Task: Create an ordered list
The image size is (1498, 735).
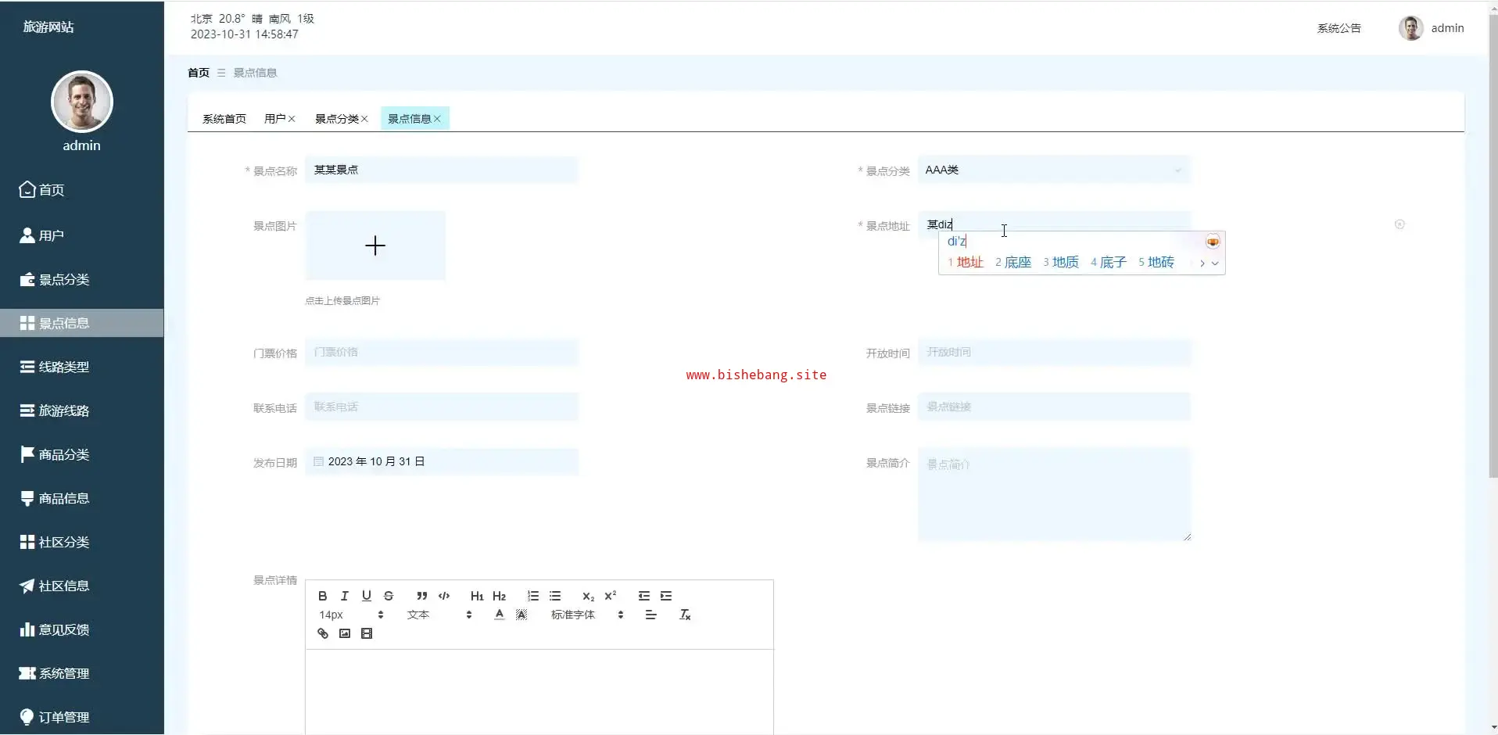Action: 533,596
